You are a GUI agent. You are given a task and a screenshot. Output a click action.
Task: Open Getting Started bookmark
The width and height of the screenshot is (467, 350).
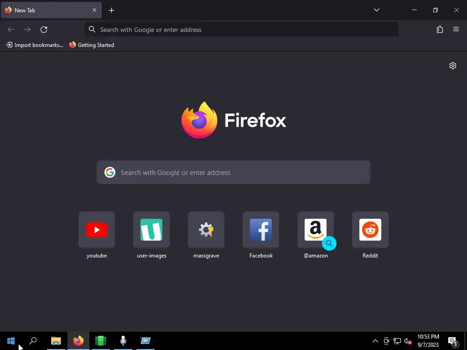92,45
